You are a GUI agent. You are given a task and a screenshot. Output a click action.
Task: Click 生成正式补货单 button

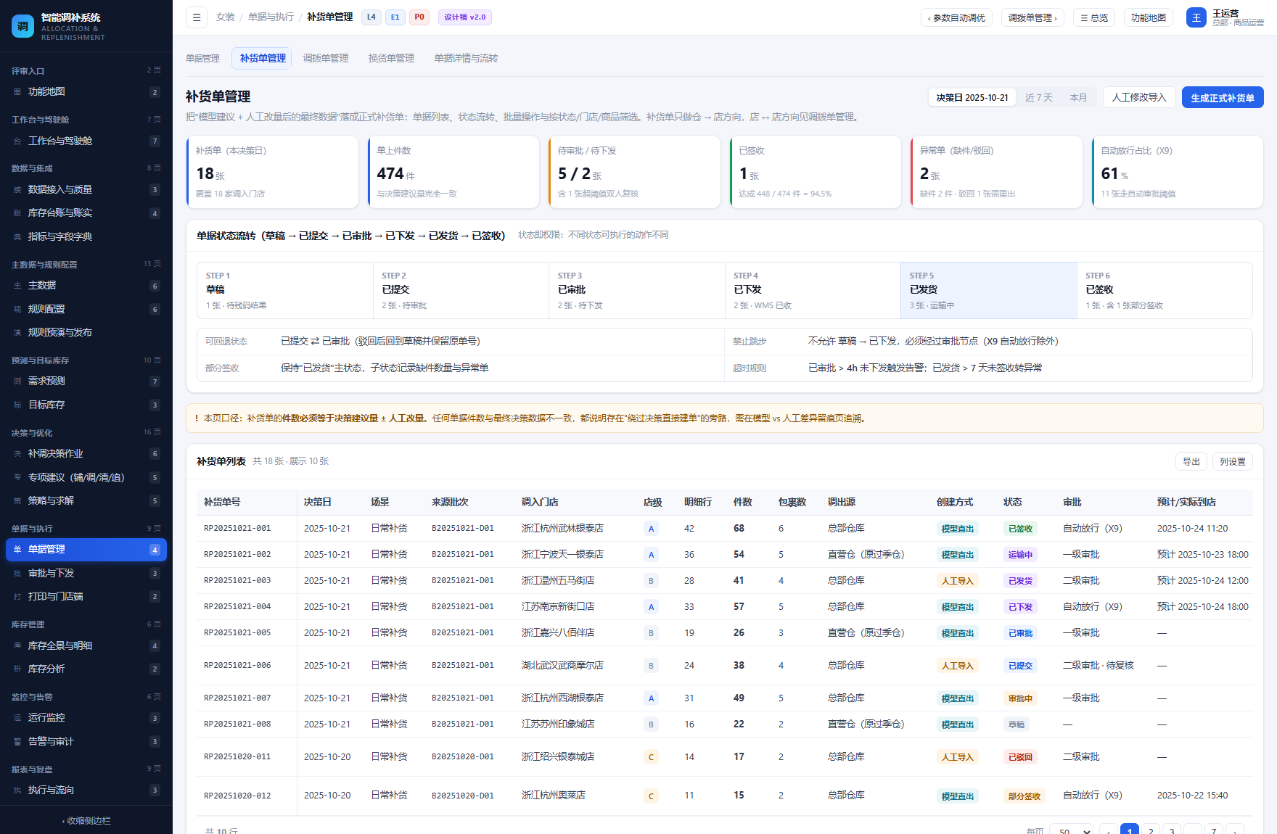1223,98
